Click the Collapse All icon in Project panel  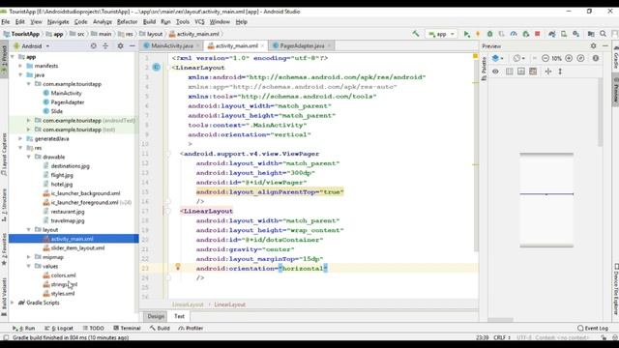[x=105, y=46]
